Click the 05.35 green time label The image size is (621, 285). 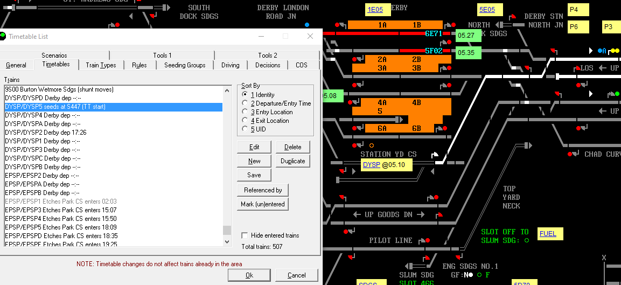click(x=468, y=52)
